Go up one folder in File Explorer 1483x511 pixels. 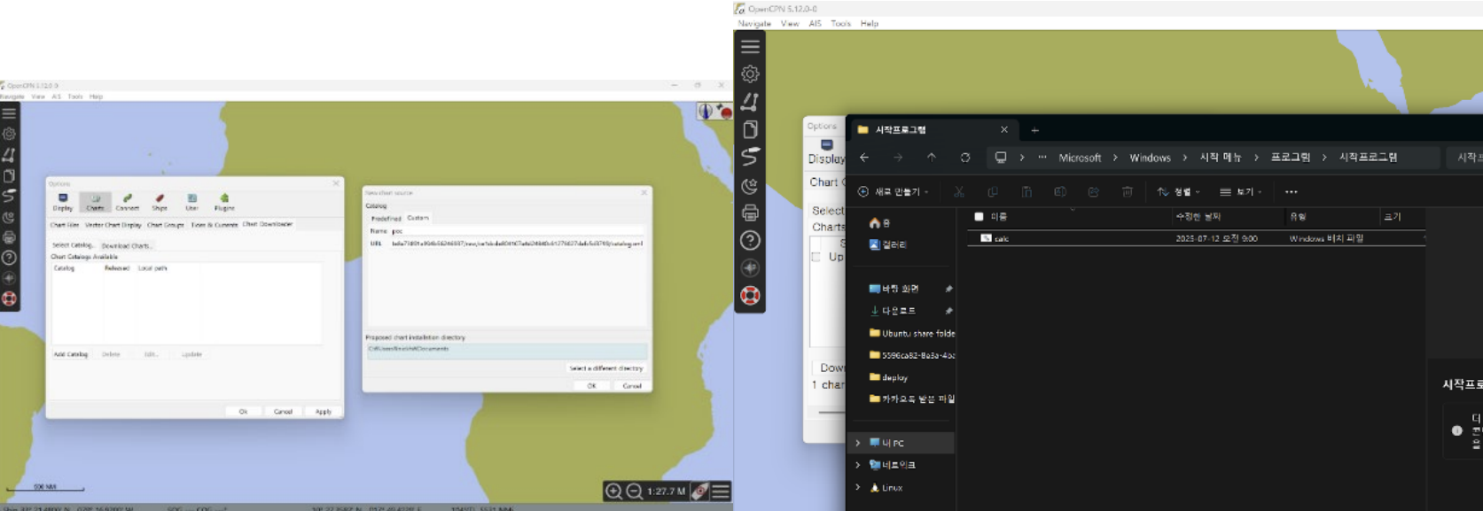tap(931, 158)
